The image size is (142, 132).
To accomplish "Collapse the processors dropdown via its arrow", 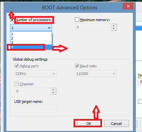I will click(49, 28).
